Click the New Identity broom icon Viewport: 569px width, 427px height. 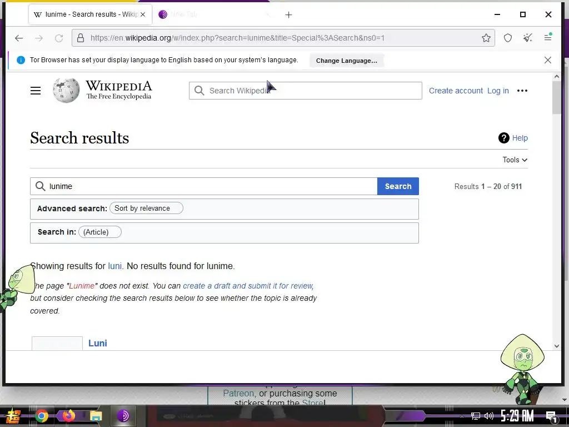528,37
